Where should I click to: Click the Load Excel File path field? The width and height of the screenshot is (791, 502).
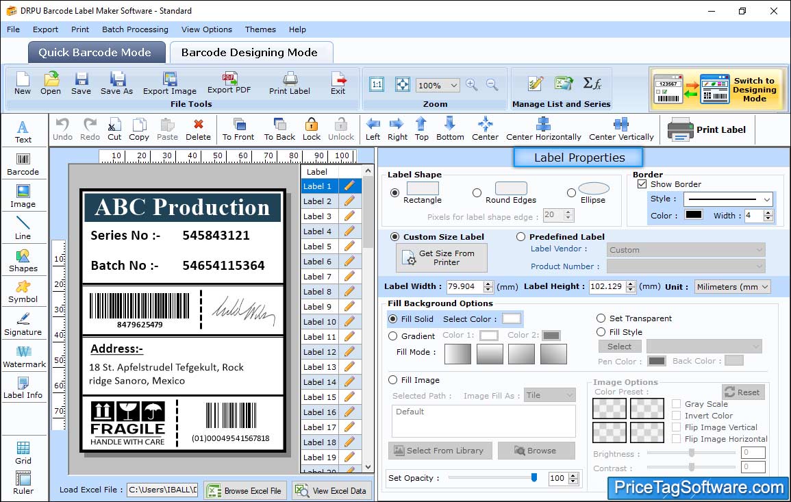162,490
